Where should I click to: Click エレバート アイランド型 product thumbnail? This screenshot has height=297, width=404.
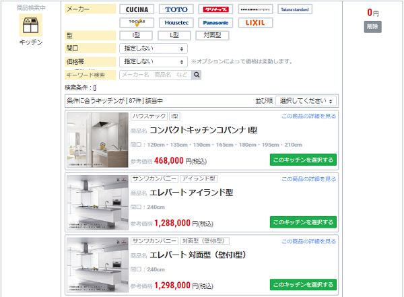(98, 203)
